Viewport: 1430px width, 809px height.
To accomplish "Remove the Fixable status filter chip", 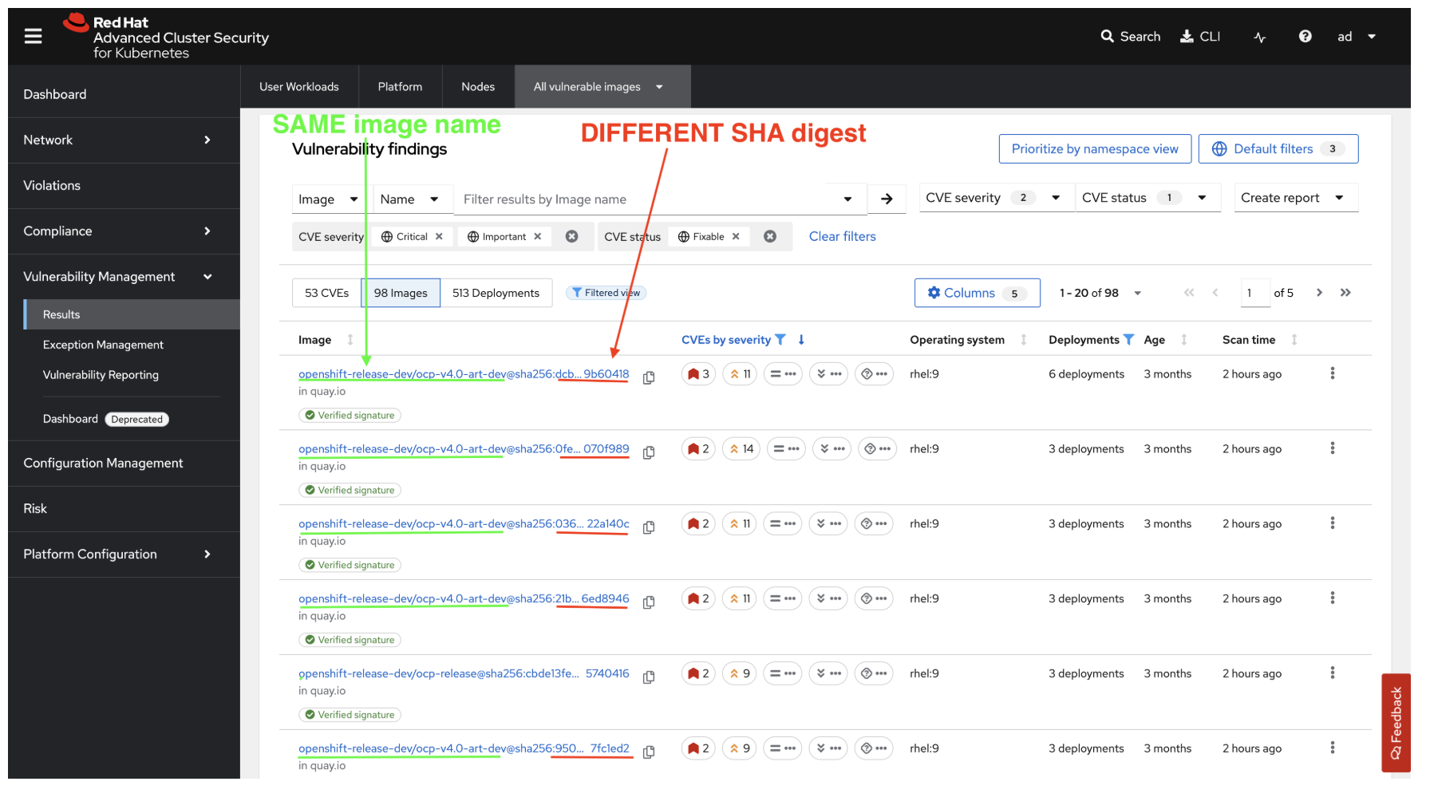I will 736,237.
